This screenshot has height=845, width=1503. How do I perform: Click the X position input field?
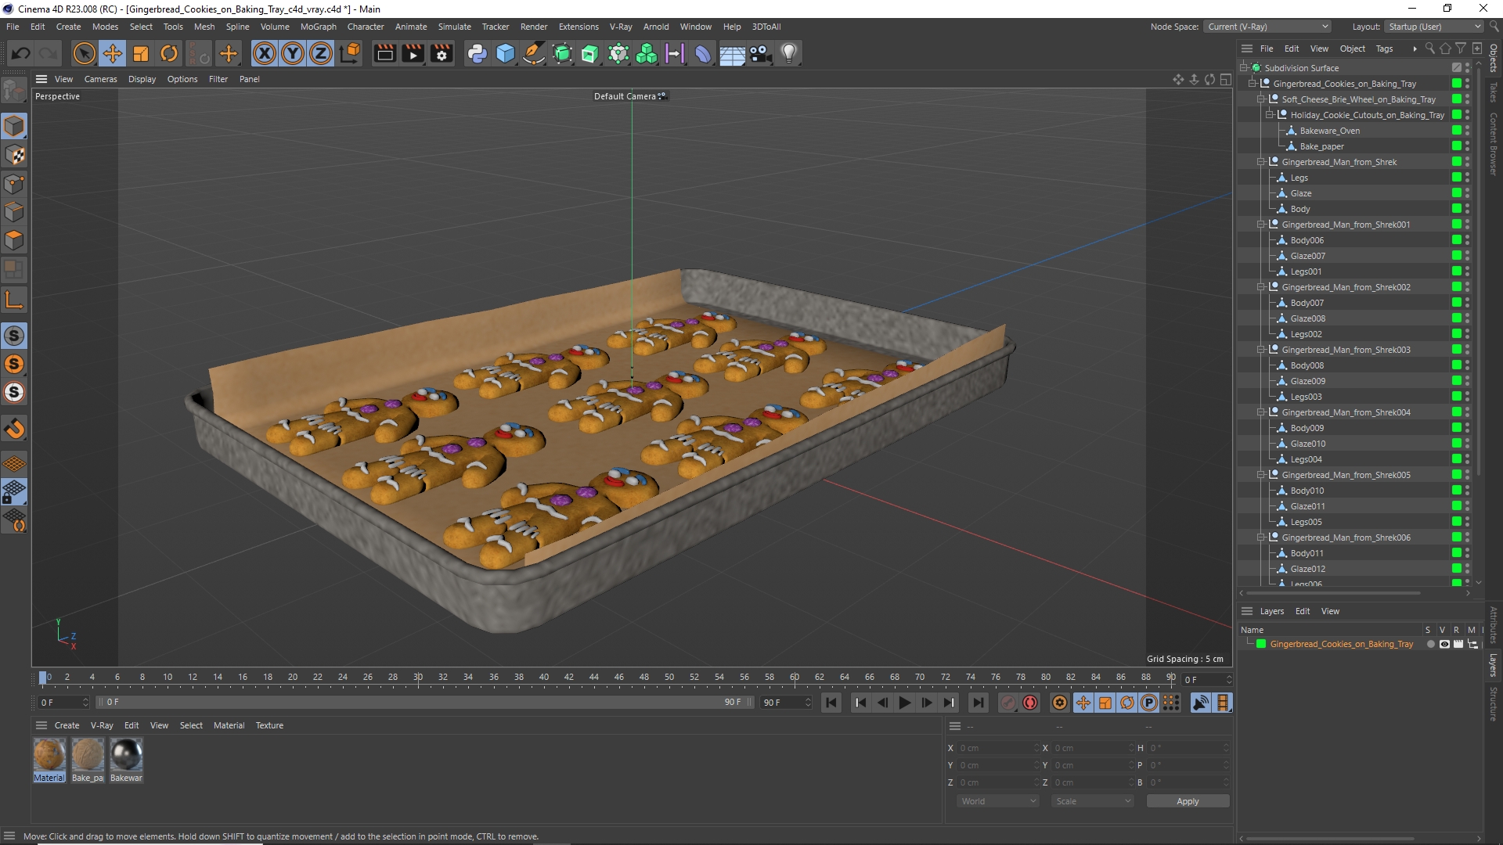click(x=997, y=748)
